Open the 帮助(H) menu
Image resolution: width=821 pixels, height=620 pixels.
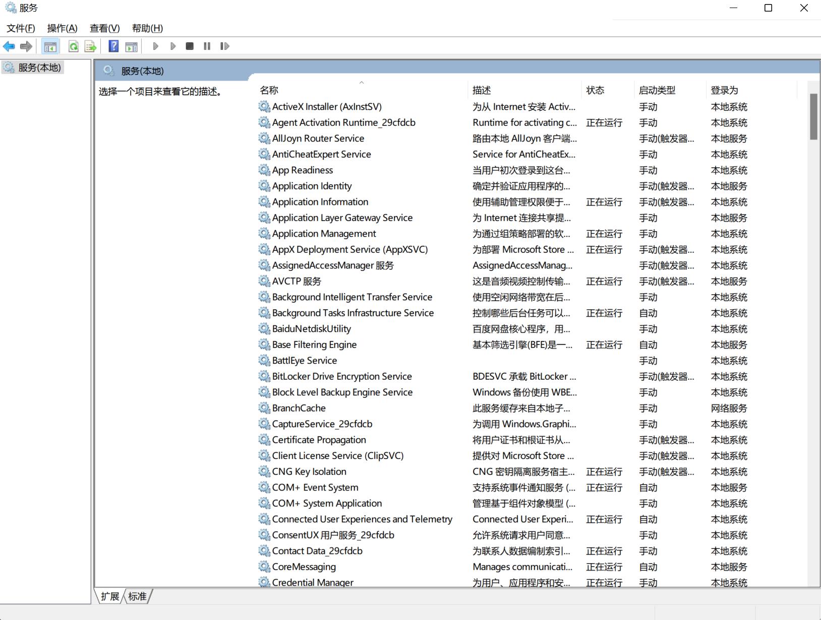pos(147,28)
